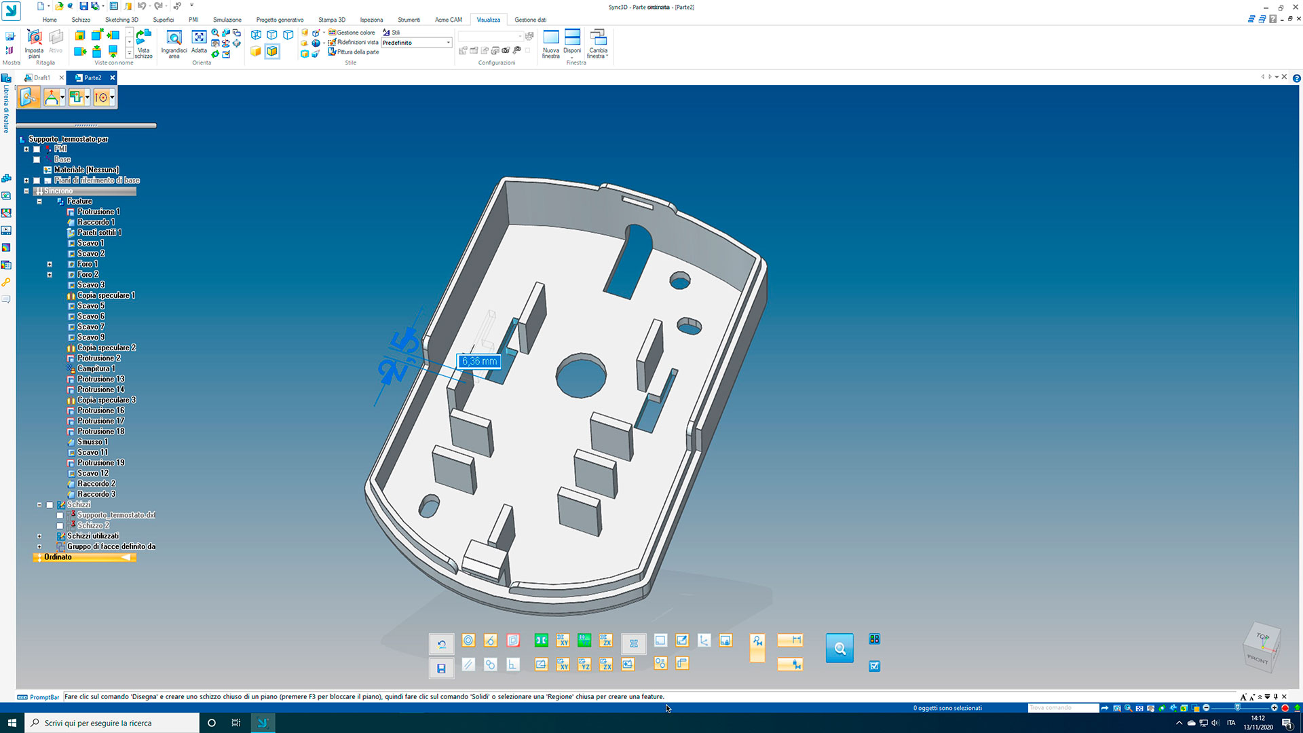Click the floppy disk save icon in bottom toolbar
Screen dimensions: 1303x733
pos(441,669)
